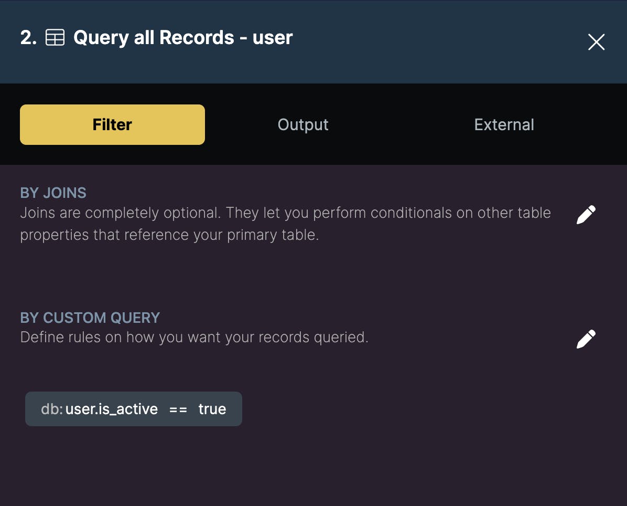Click the BY CUSTOM QUERY heading

(90, 318)
